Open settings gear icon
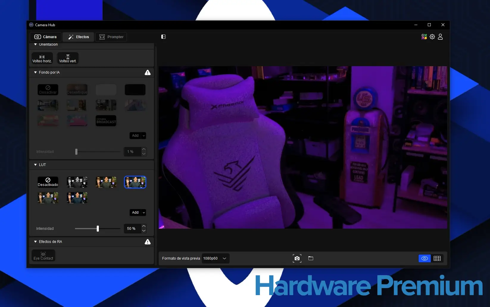 (432, 37)
